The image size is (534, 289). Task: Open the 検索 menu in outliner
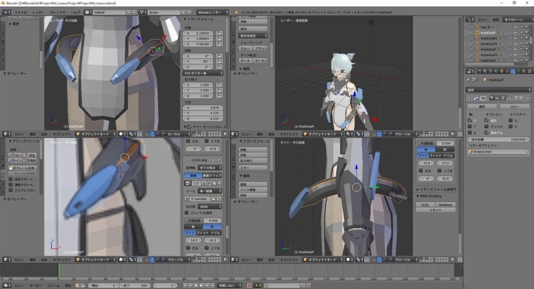coord(496,20)
